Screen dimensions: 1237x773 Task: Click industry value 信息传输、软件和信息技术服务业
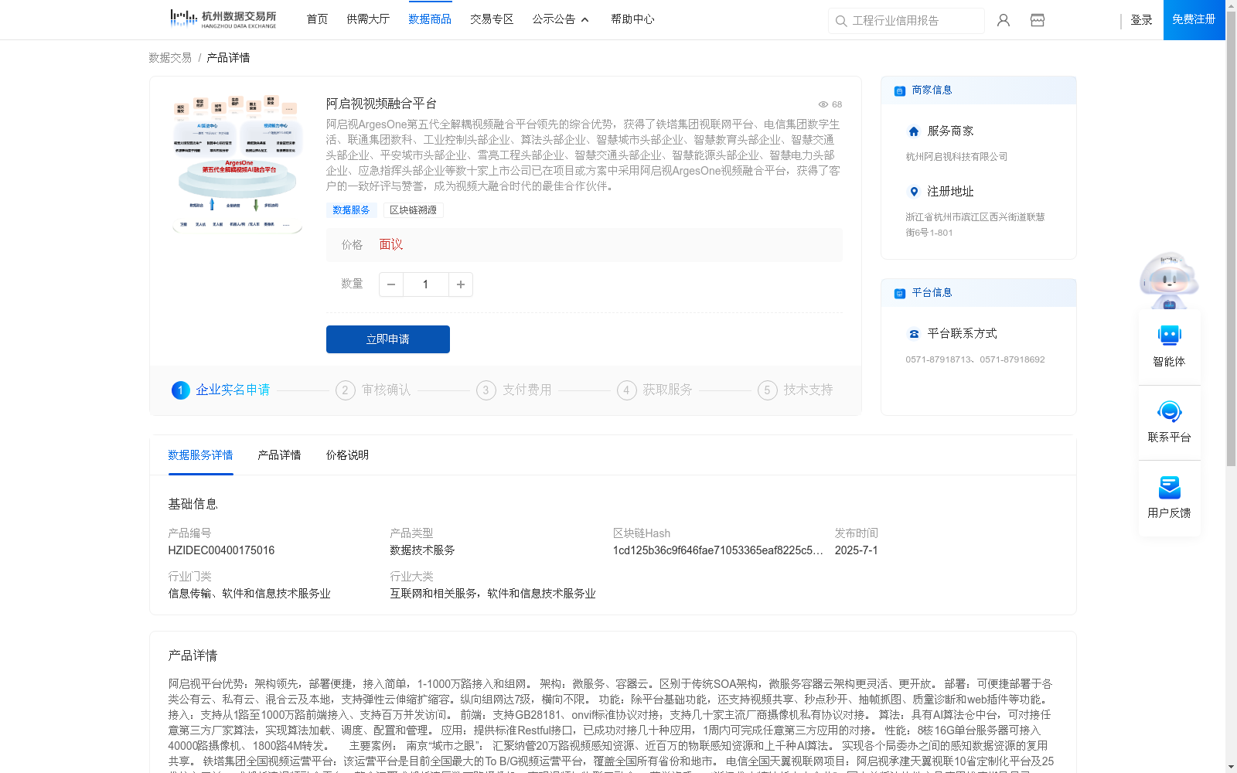tap(249, 594)
